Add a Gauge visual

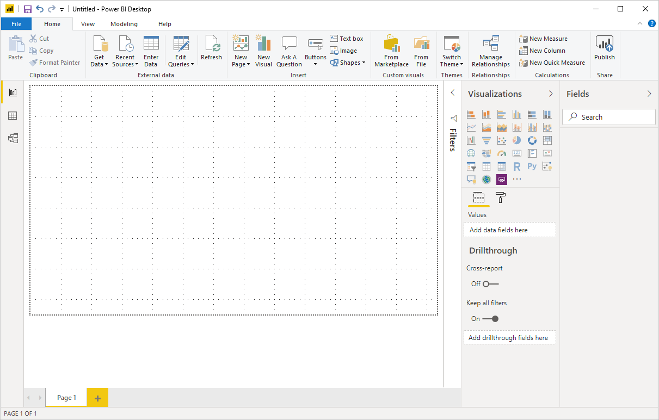click(501, 153)
